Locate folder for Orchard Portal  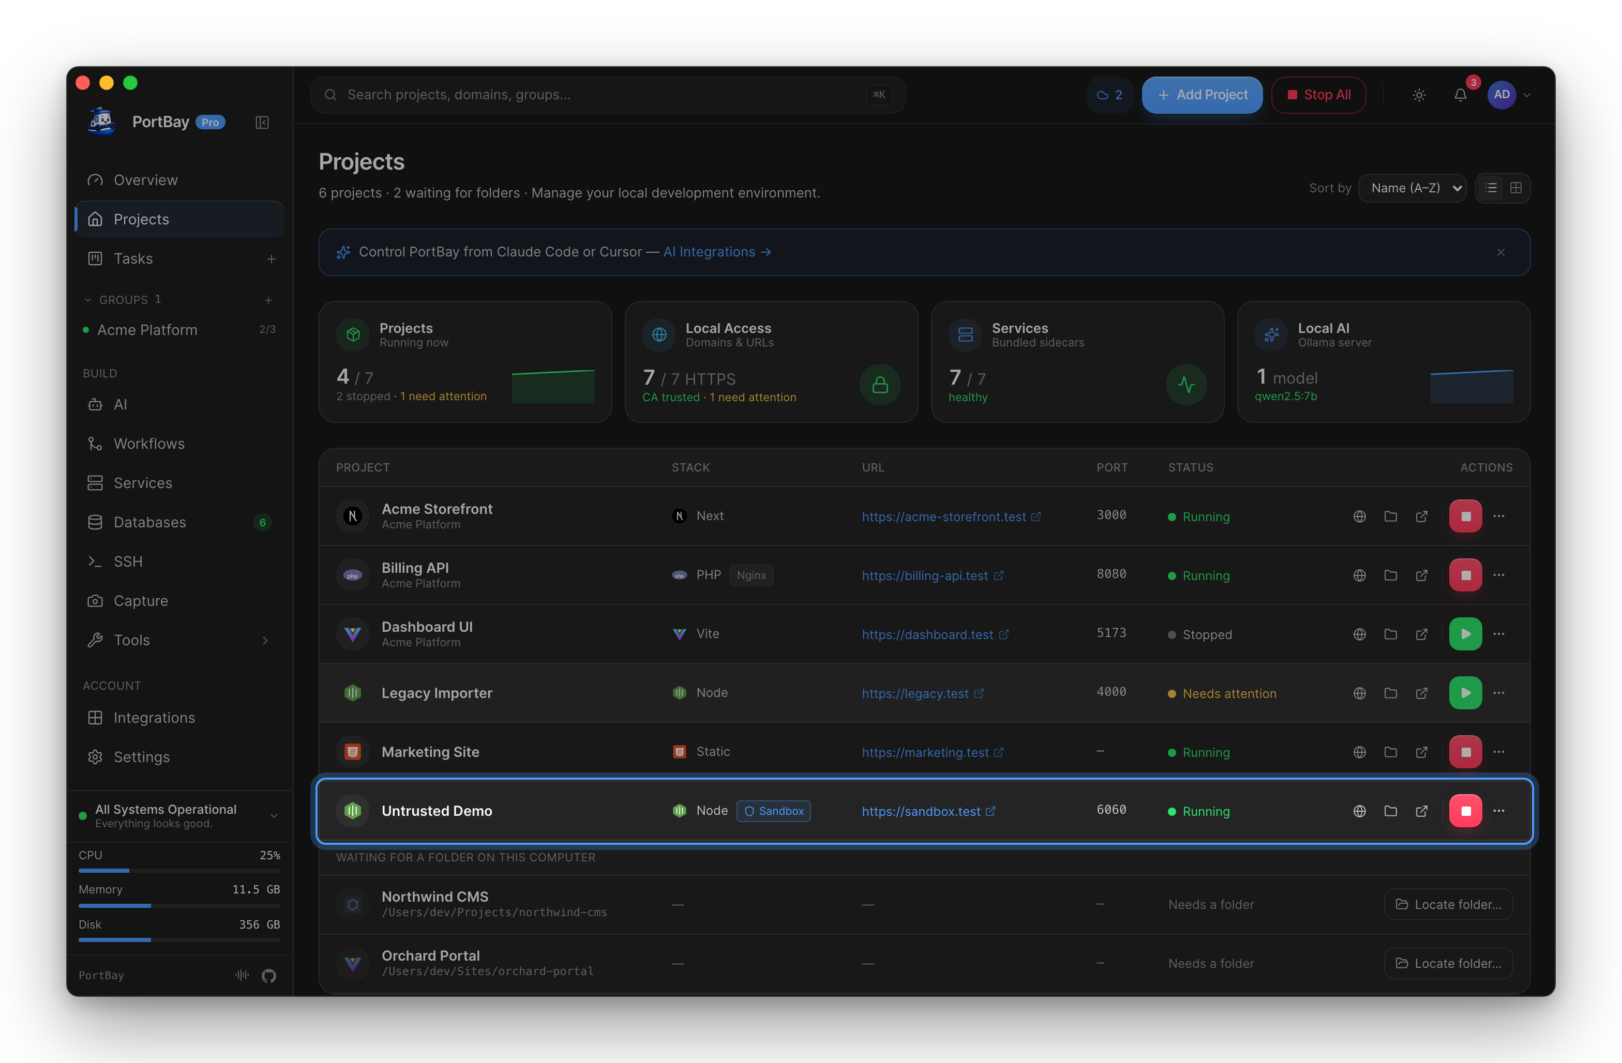tap(1448, 963)
